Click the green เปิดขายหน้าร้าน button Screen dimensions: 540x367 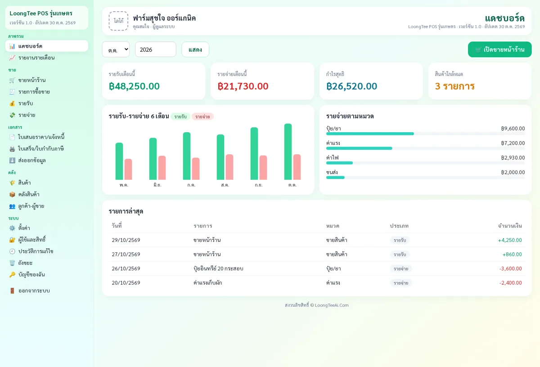coord(499,49)
